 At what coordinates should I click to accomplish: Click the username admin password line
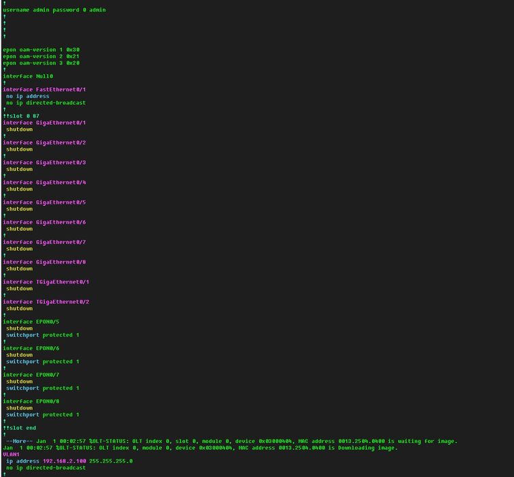54,10
